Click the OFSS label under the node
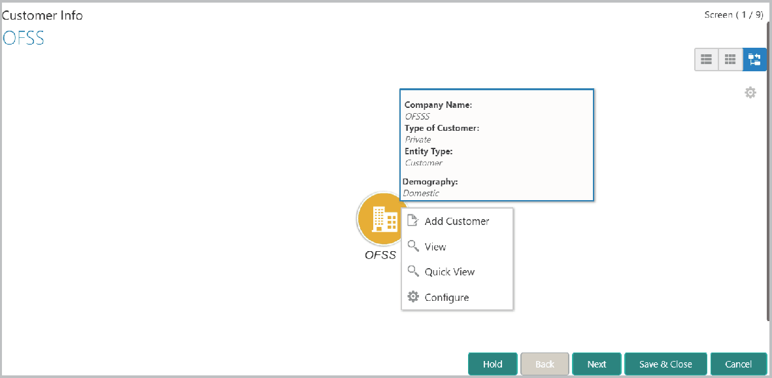Image resolution: width=772 pixels, height=378 pixels. point(380,255)
